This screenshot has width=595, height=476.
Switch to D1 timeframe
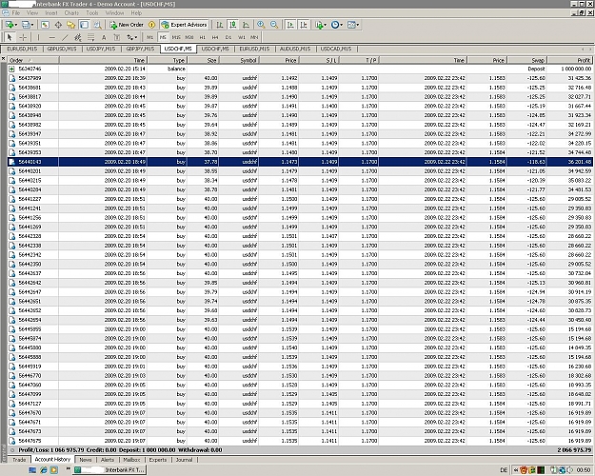pyautogui.click(x=228, y=37)
